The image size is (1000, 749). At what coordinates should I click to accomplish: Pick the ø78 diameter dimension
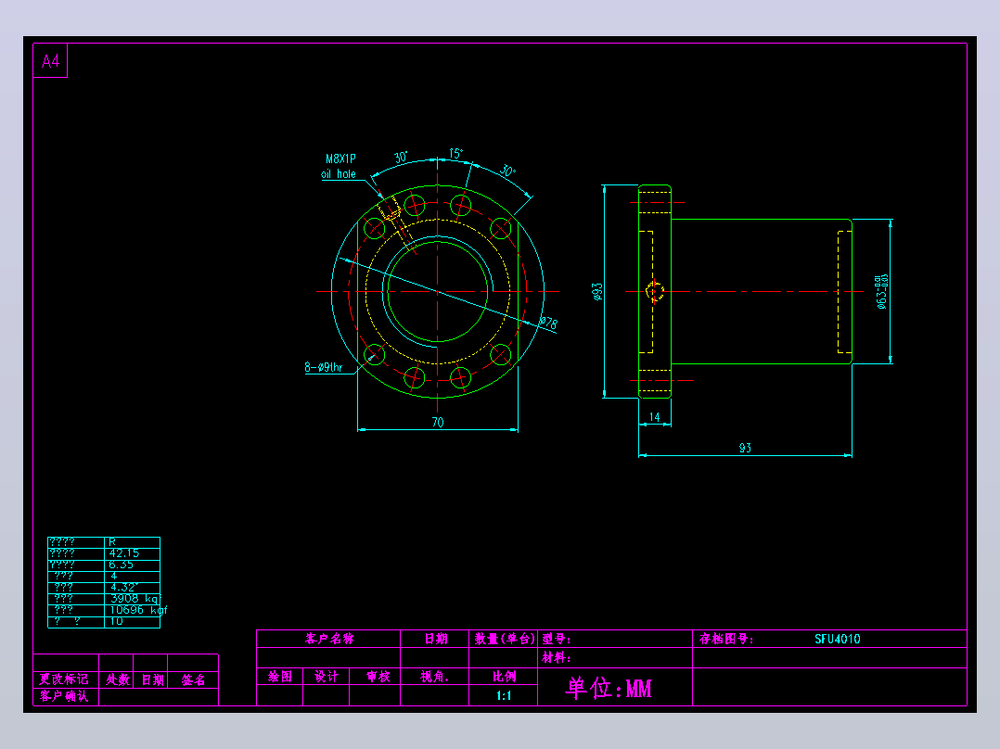(x=548, y=323)
